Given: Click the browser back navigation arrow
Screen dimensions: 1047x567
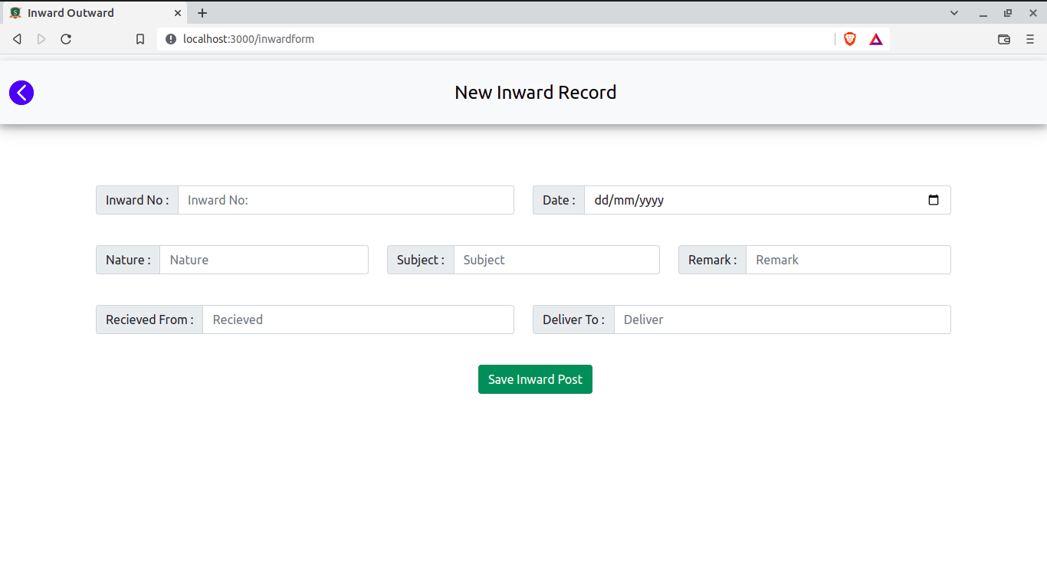Looking at the screenshot, I should point(16,38).
